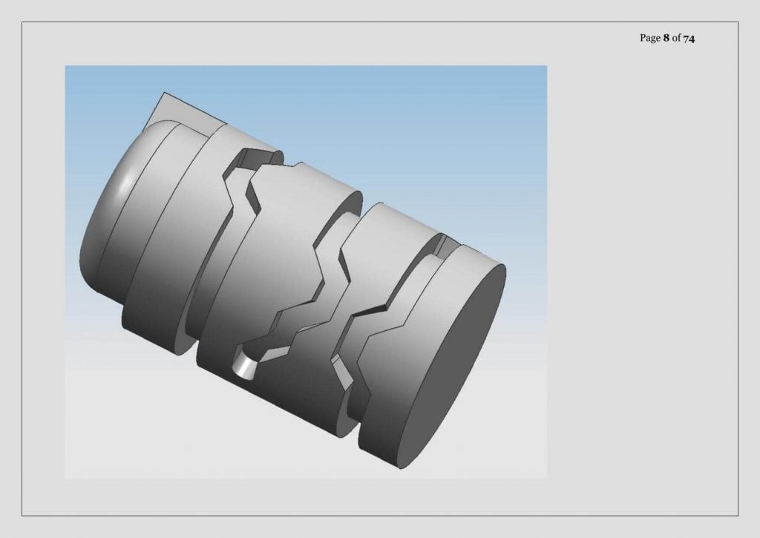Image resolution: width=760 pixels, height=538 pixels.
Task: Click the word "Page" in the header
Action: tap(649, 38)
